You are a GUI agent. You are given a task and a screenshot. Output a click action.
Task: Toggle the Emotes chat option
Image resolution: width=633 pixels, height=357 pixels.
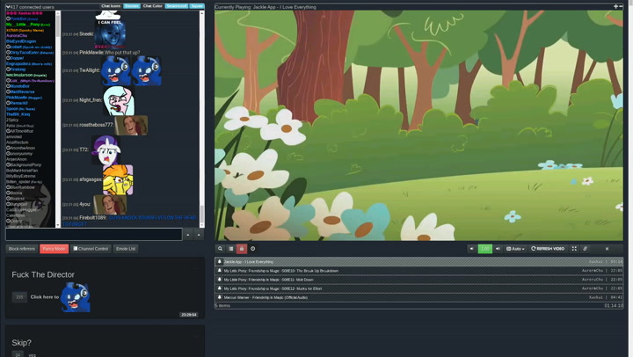(x=132, y=6)
